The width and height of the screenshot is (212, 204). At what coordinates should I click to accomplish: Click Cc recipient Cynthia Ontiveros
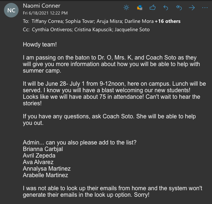[52, 30]
